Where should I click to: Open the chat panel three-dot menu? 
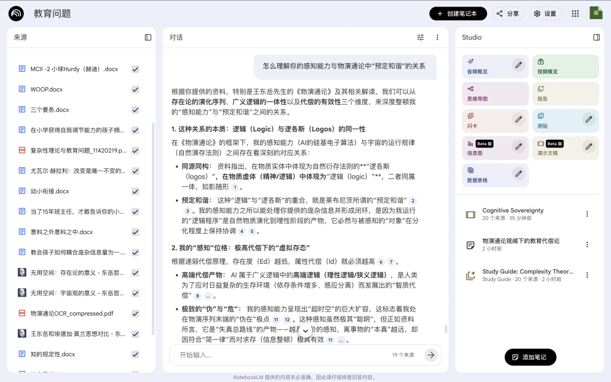point(437,37)
